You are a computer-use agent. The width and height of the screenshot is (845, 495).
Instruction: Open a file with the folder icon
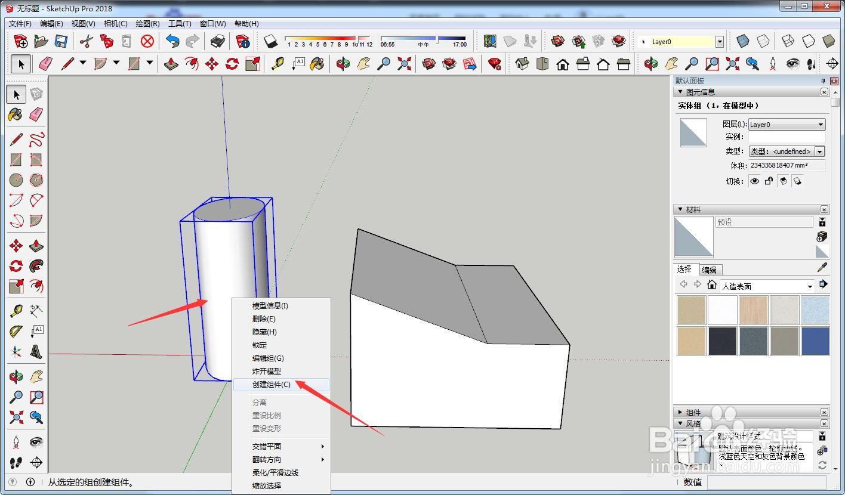click(x=41, y=41)
